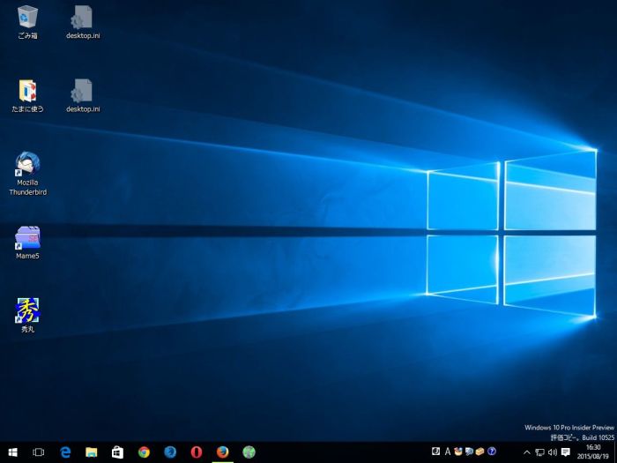The height and width of the screenshot is (463, 617).
Task: Open Task View from the taskbar
Action: point(39,452)
